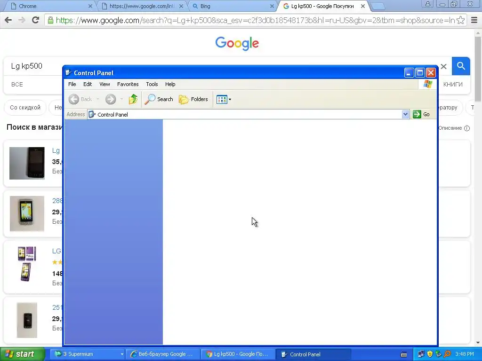The image size is (482, 361).
Task: Click the blue magnifier search button
Action: [x=461, y=66]
